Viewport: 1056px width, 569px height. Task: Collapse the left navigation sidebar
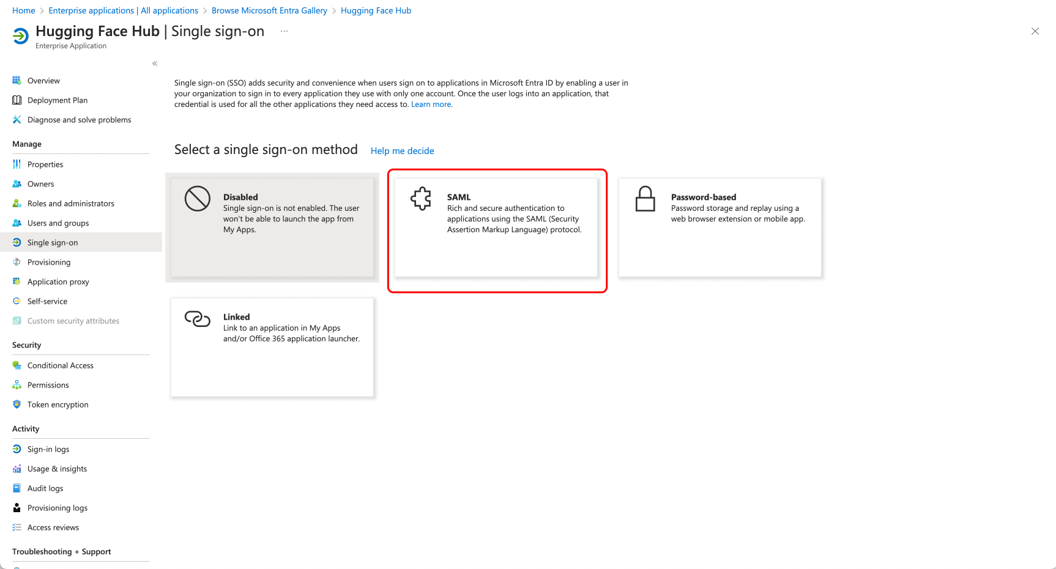(x=155, y=64)
